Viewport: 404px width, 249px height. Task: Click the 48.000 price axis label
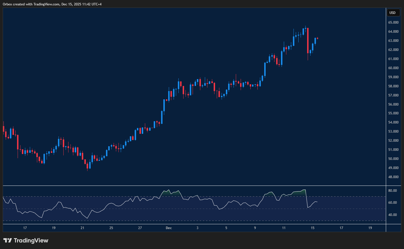pyautogui.click(x=393, y=177)
